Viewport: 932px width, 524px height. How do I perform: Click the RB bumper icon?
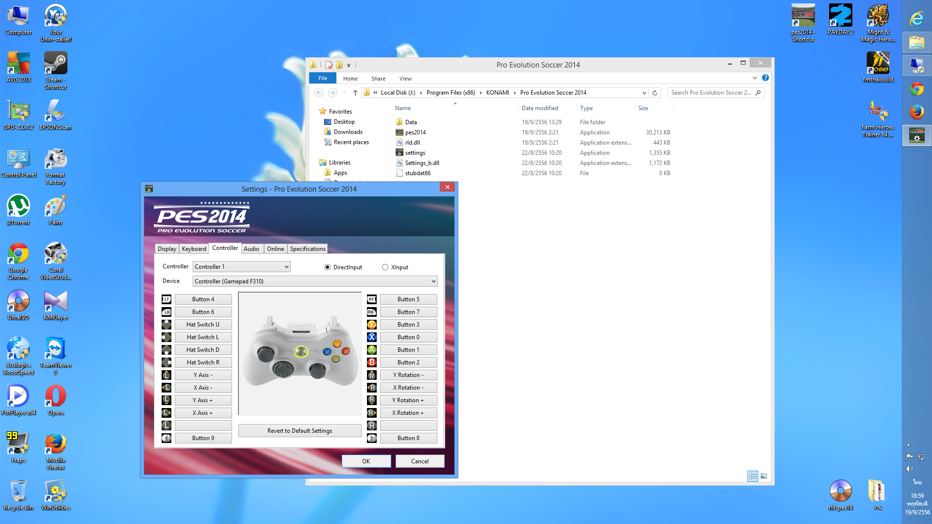coord(372,312)
